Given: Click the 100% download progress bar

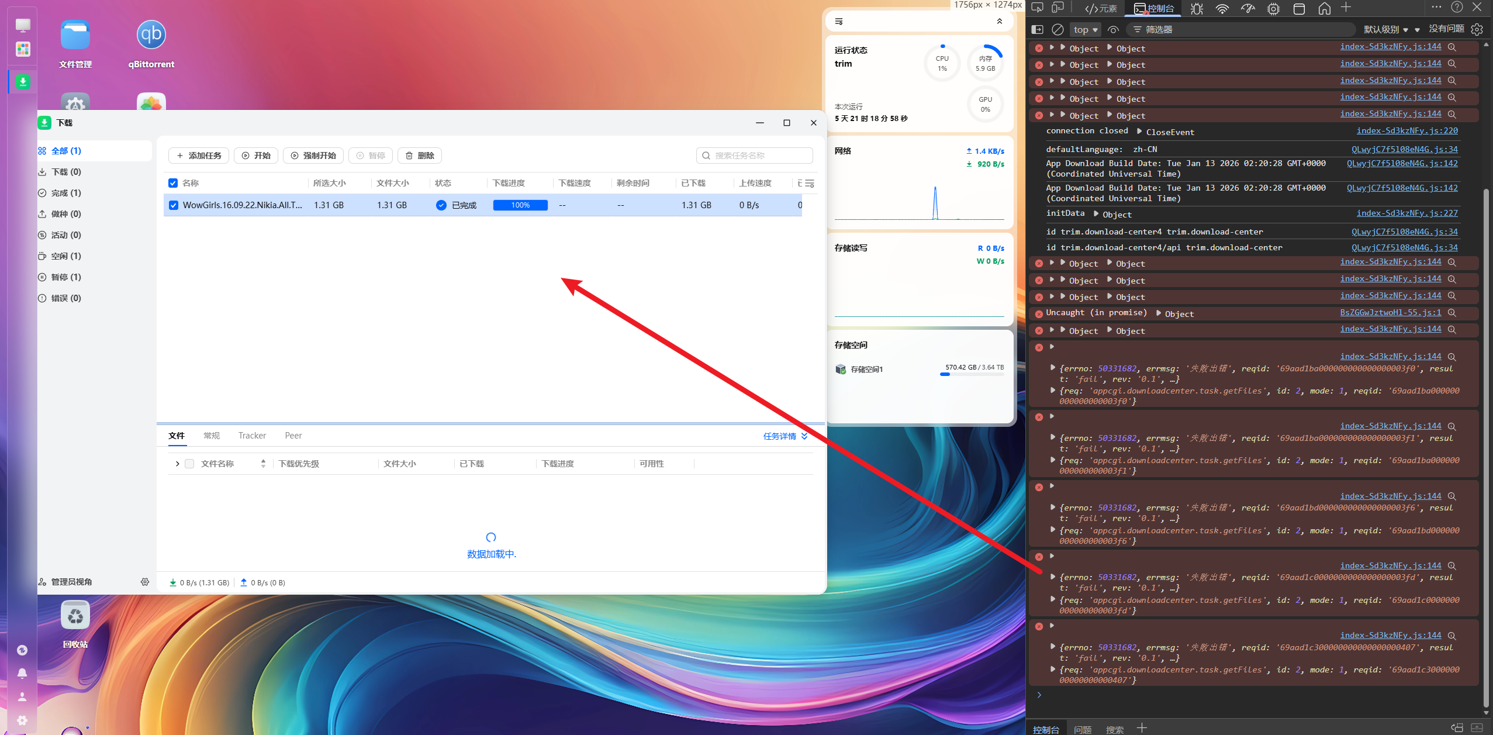Looking at the screenshot, I should 520,205.
